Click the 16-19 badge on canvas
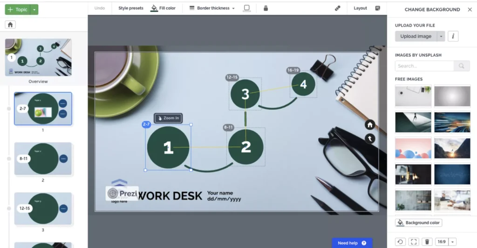 (x=293, y=70)
